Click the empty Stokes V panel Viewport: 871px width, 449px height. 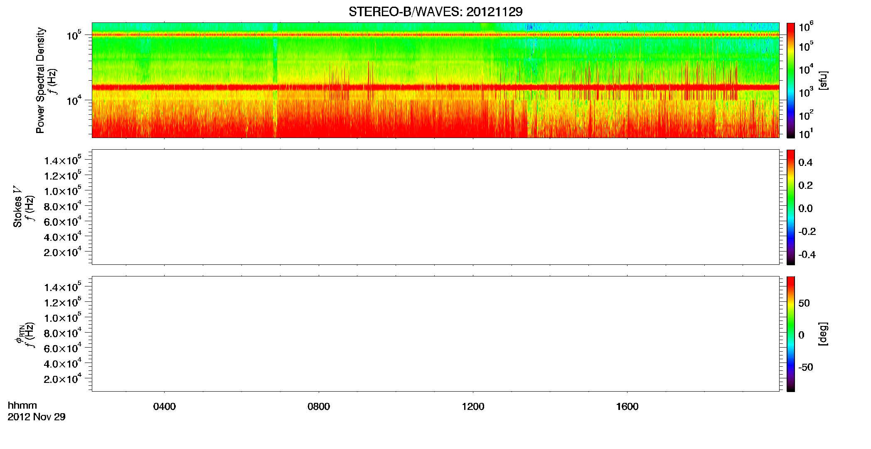435,207
